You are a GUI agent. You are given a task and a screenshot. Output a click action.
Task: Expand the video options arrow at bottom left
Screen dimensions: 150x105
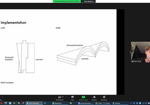[x=3, y=97]
